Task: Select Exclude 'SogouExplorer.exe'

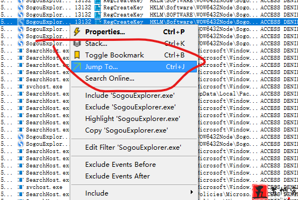Action: 134,107
